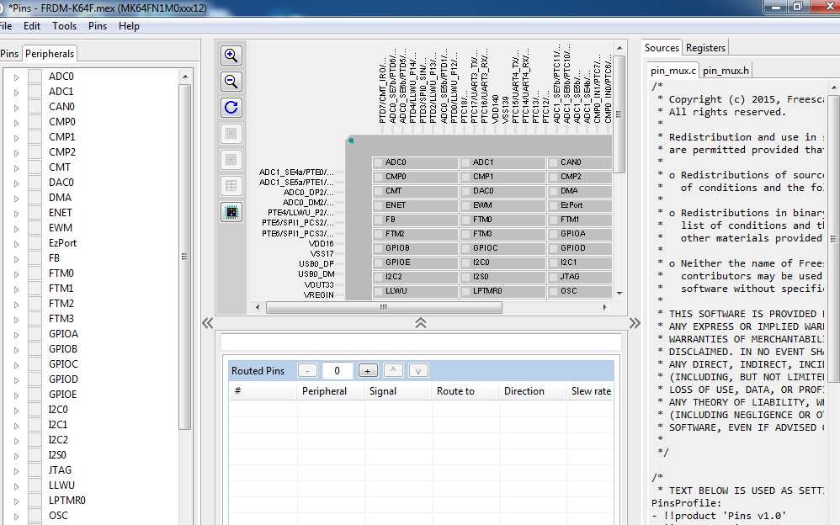Collapse the left panel with double chevron
This screenshot has height=525, width=840.
(x=207, y=323)
